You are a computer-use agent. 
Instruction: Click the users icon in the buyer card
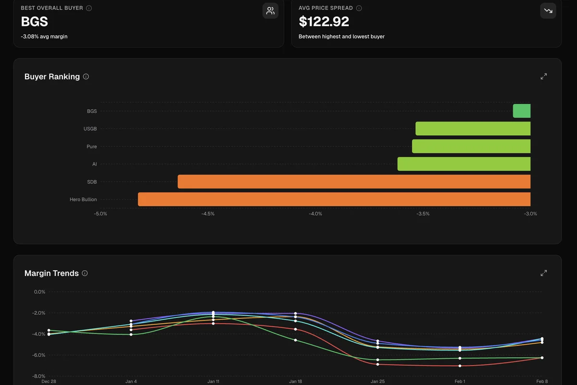point(270,11)
